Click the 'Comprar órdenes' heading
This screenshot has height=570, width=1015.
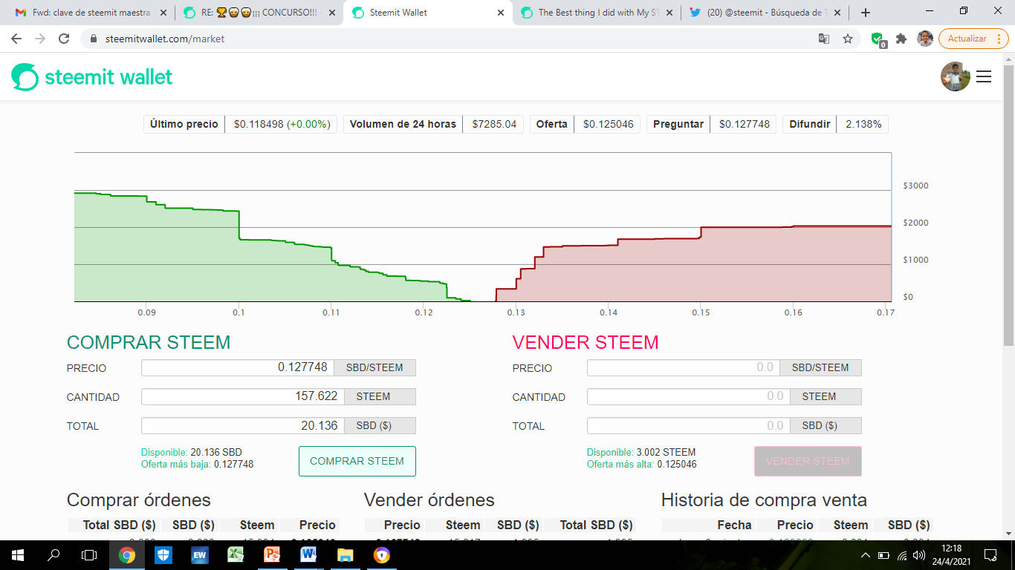point(139,500)
